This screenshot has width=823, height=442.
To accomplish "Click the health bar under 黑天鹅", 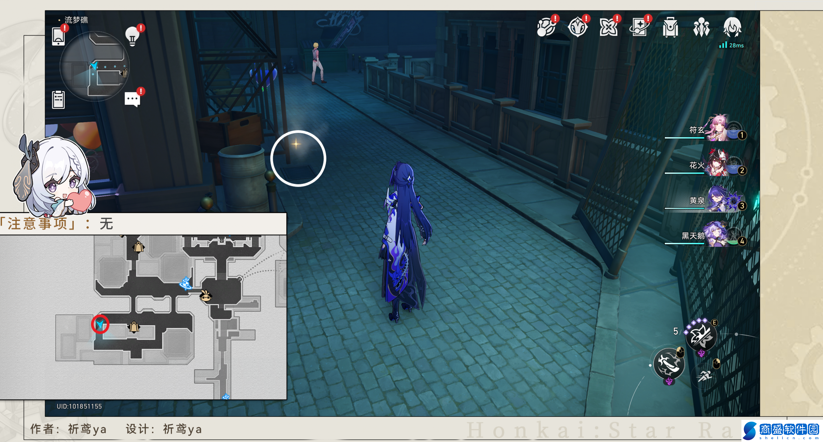I will [x=685, y=244].
